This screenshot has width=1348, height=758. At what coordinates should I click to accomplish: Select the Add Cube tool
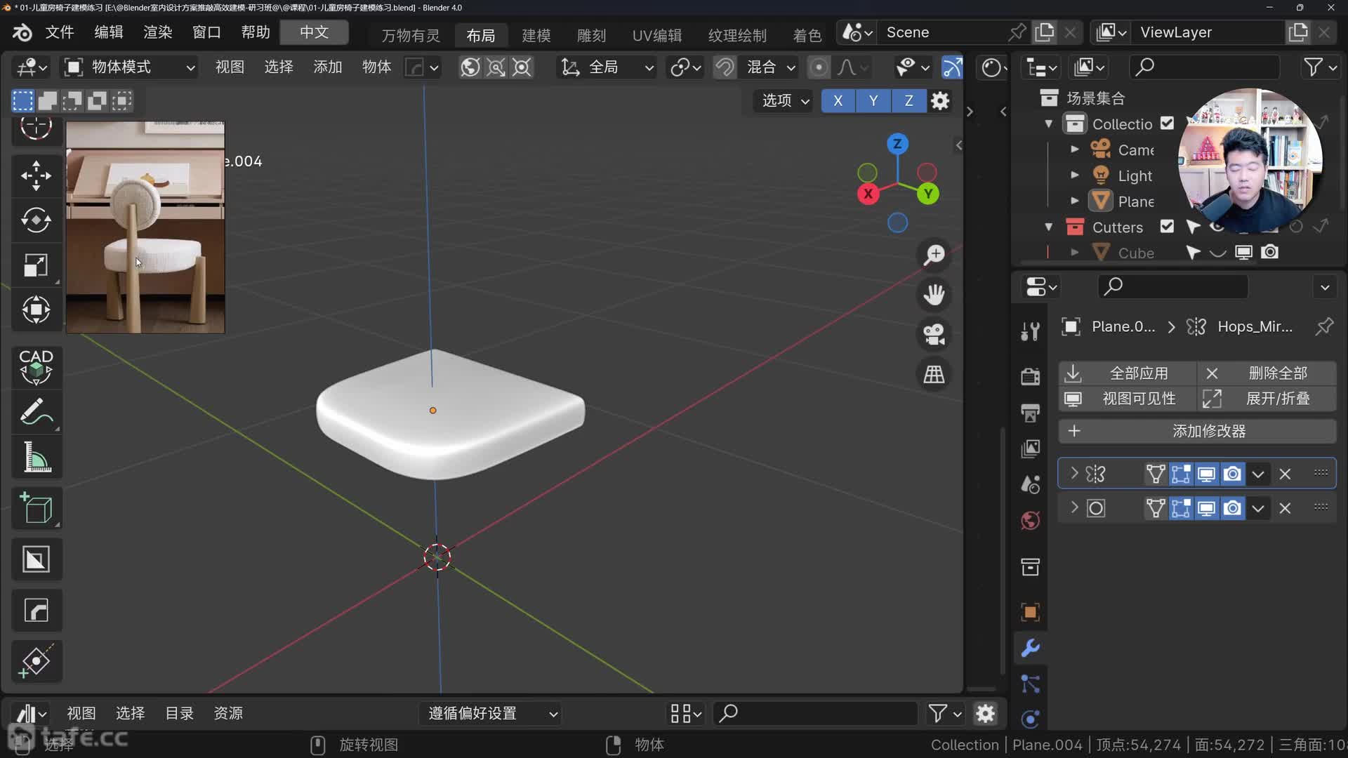tap(36, 509)
